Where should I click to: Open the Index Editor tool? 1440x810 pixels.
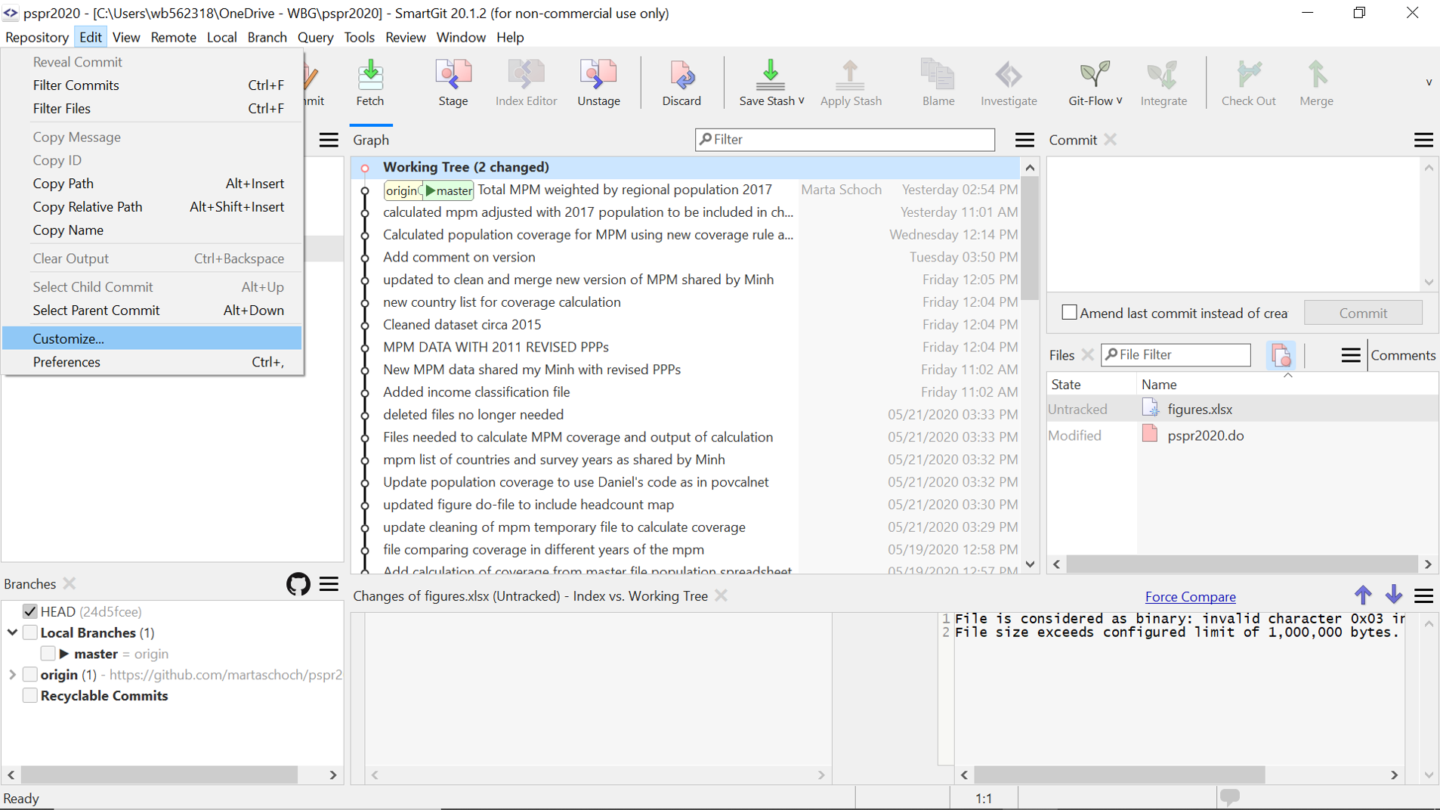pos(526,82)
